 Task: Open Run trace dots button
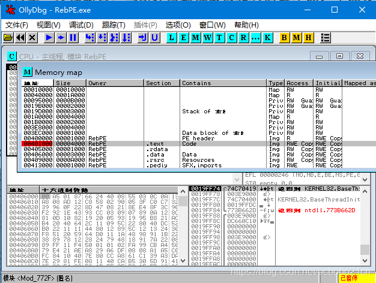click(256, 38)
